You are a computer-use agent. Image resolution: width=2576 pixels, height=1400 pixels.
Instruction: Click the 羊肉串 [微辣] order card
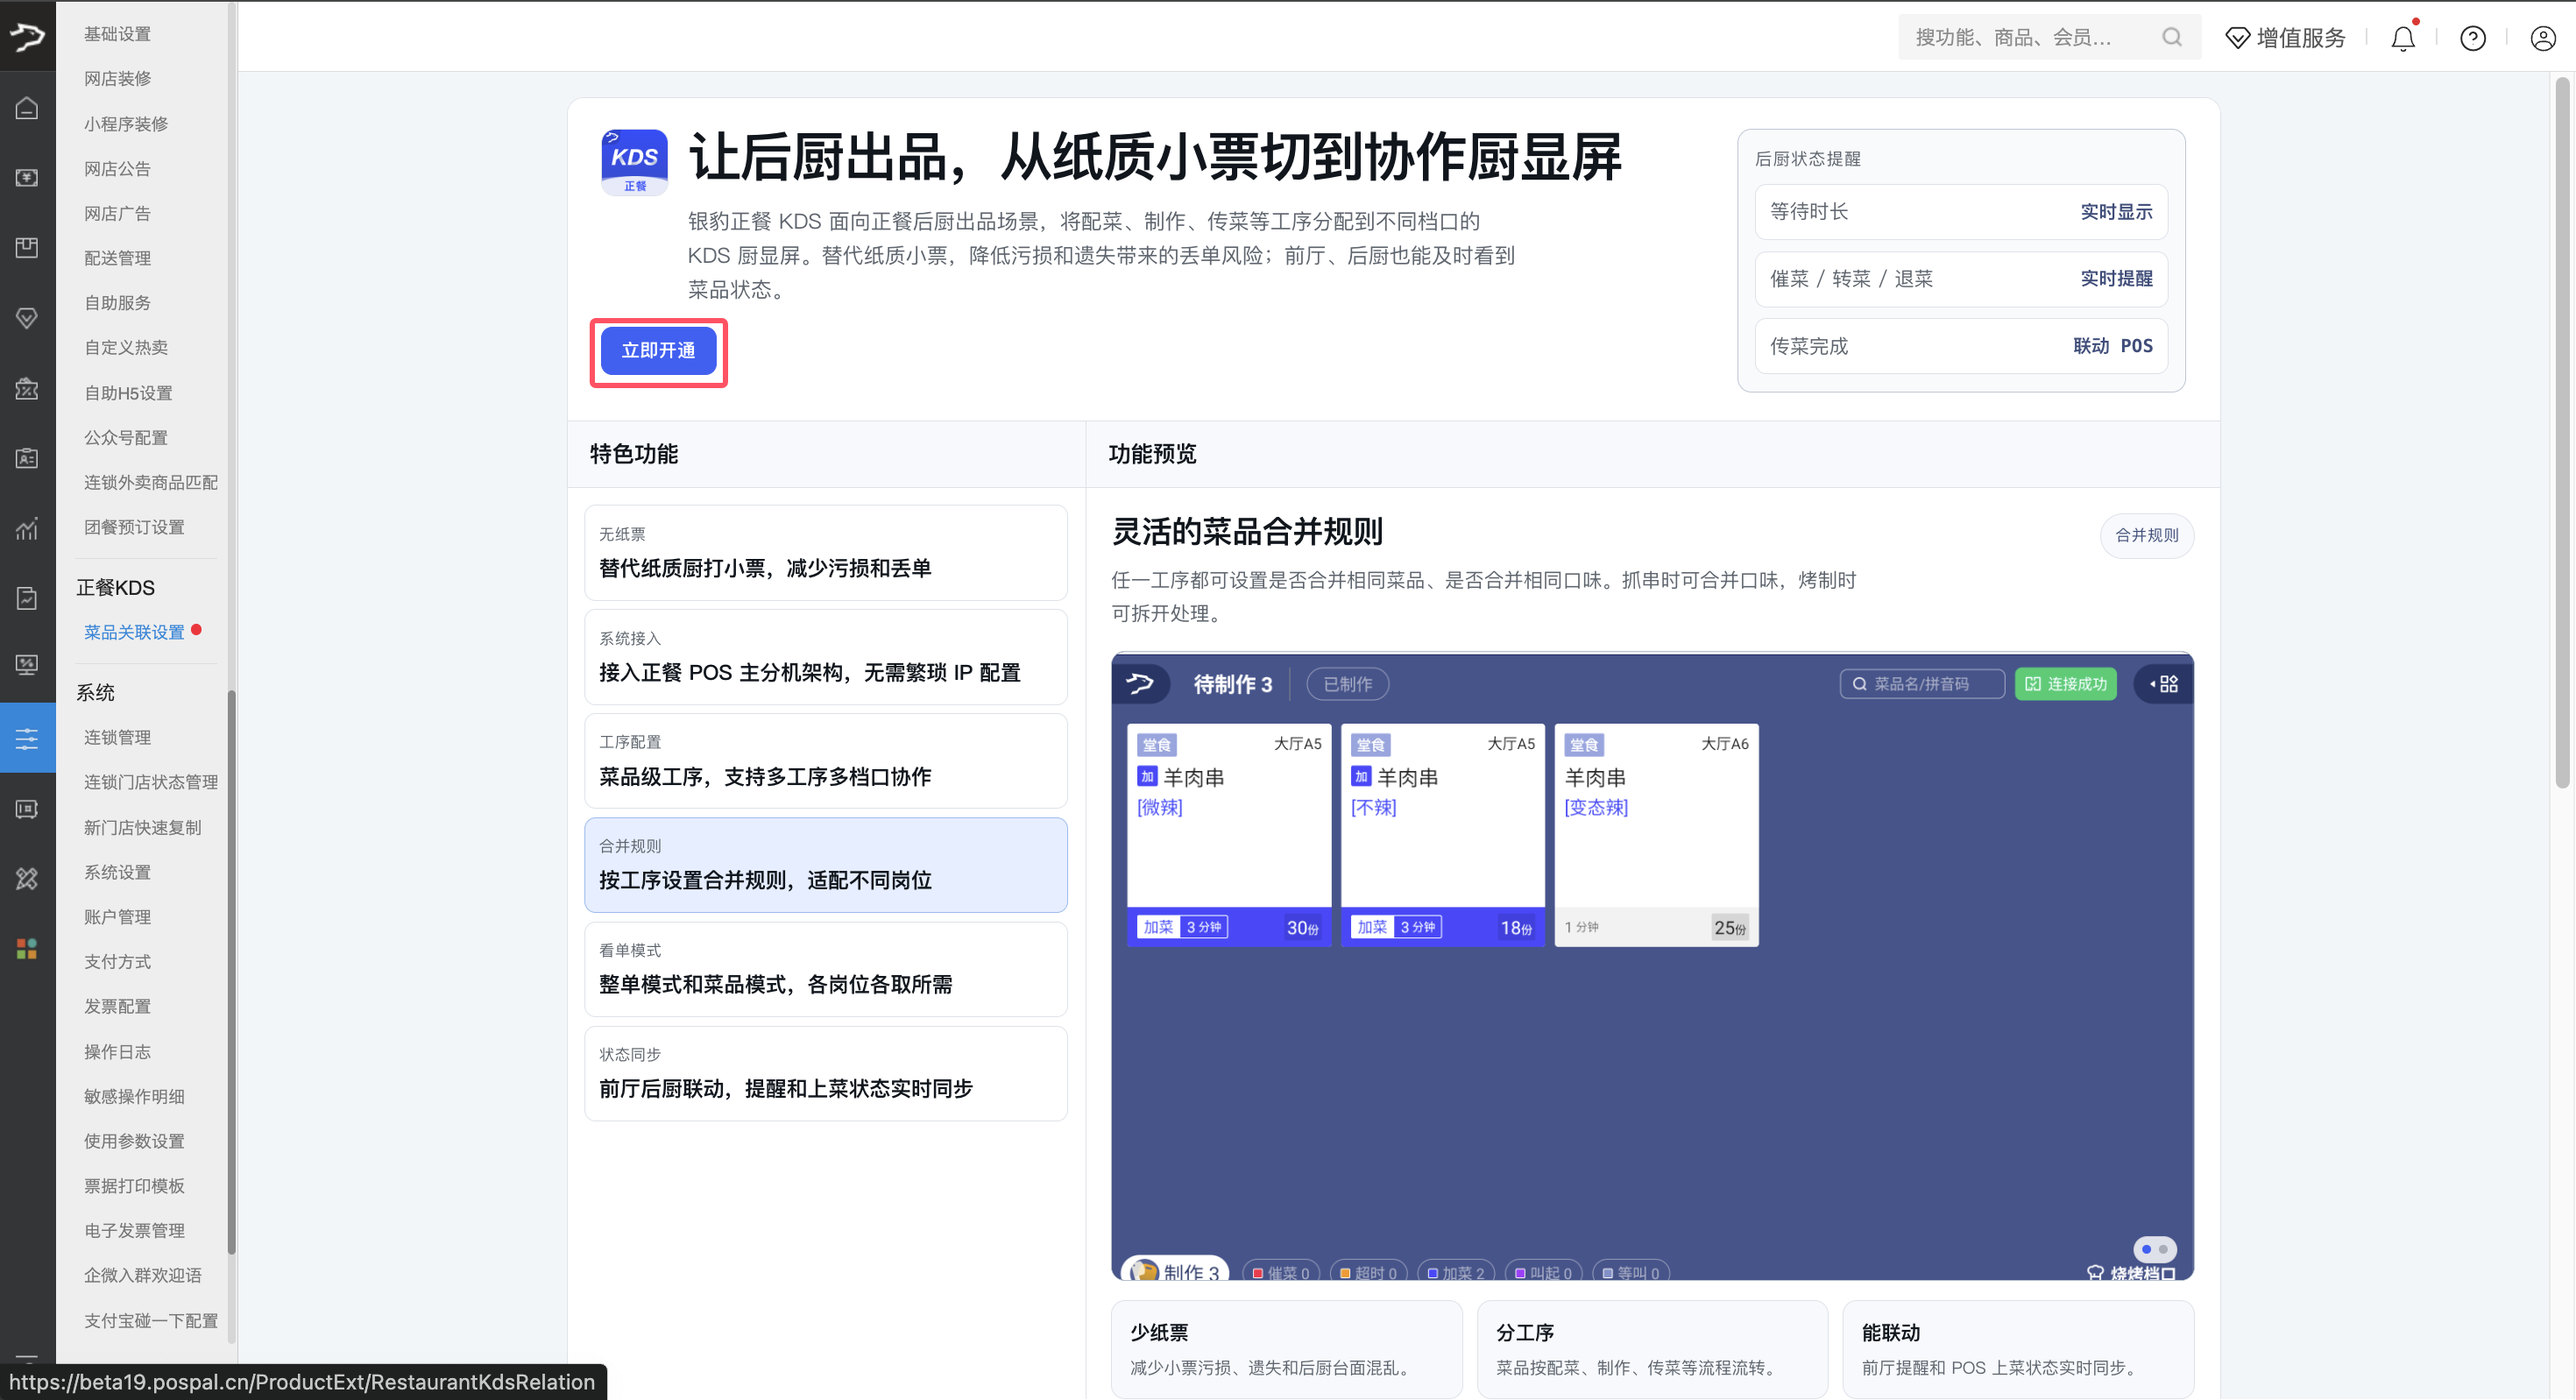point(1228,835)
